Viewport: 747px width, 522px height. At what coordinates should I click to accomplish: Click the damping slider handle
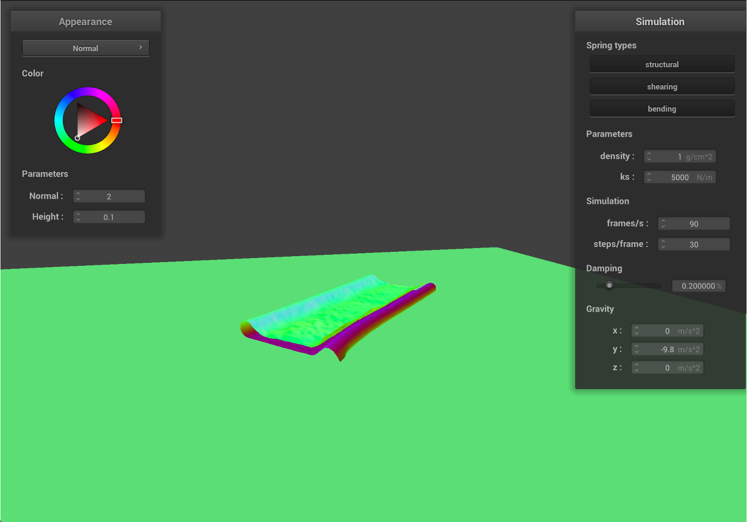(x=609, y=285)
